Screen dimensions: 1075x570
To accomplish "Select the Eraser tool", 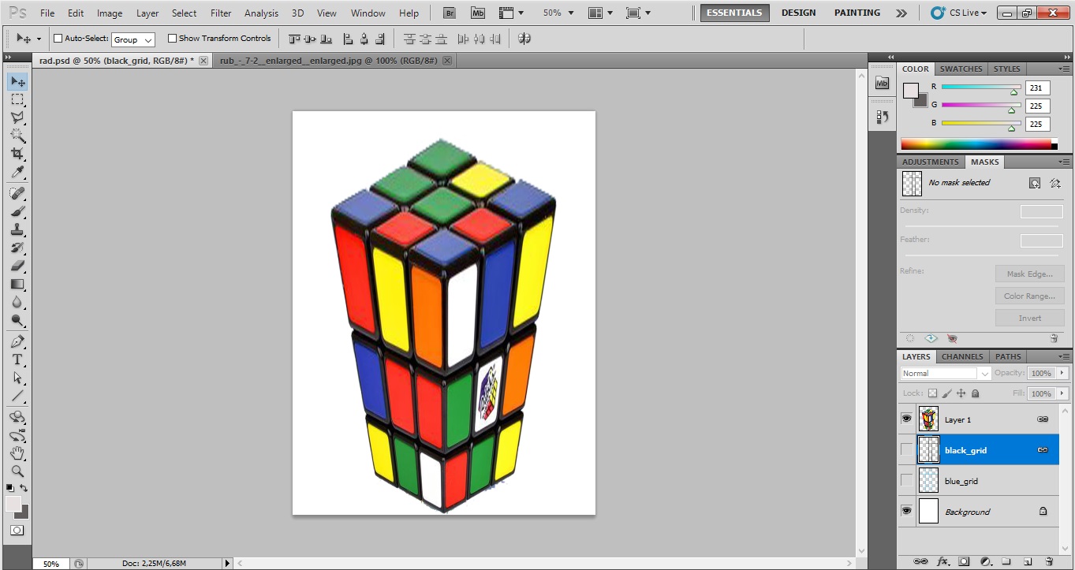I will (x=17, y=266).
